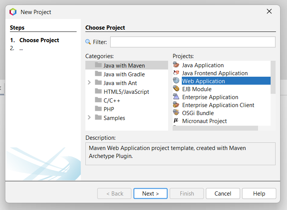Expand the Samples category
Viewport: 287px width, 210px height.
coord(89,117)
